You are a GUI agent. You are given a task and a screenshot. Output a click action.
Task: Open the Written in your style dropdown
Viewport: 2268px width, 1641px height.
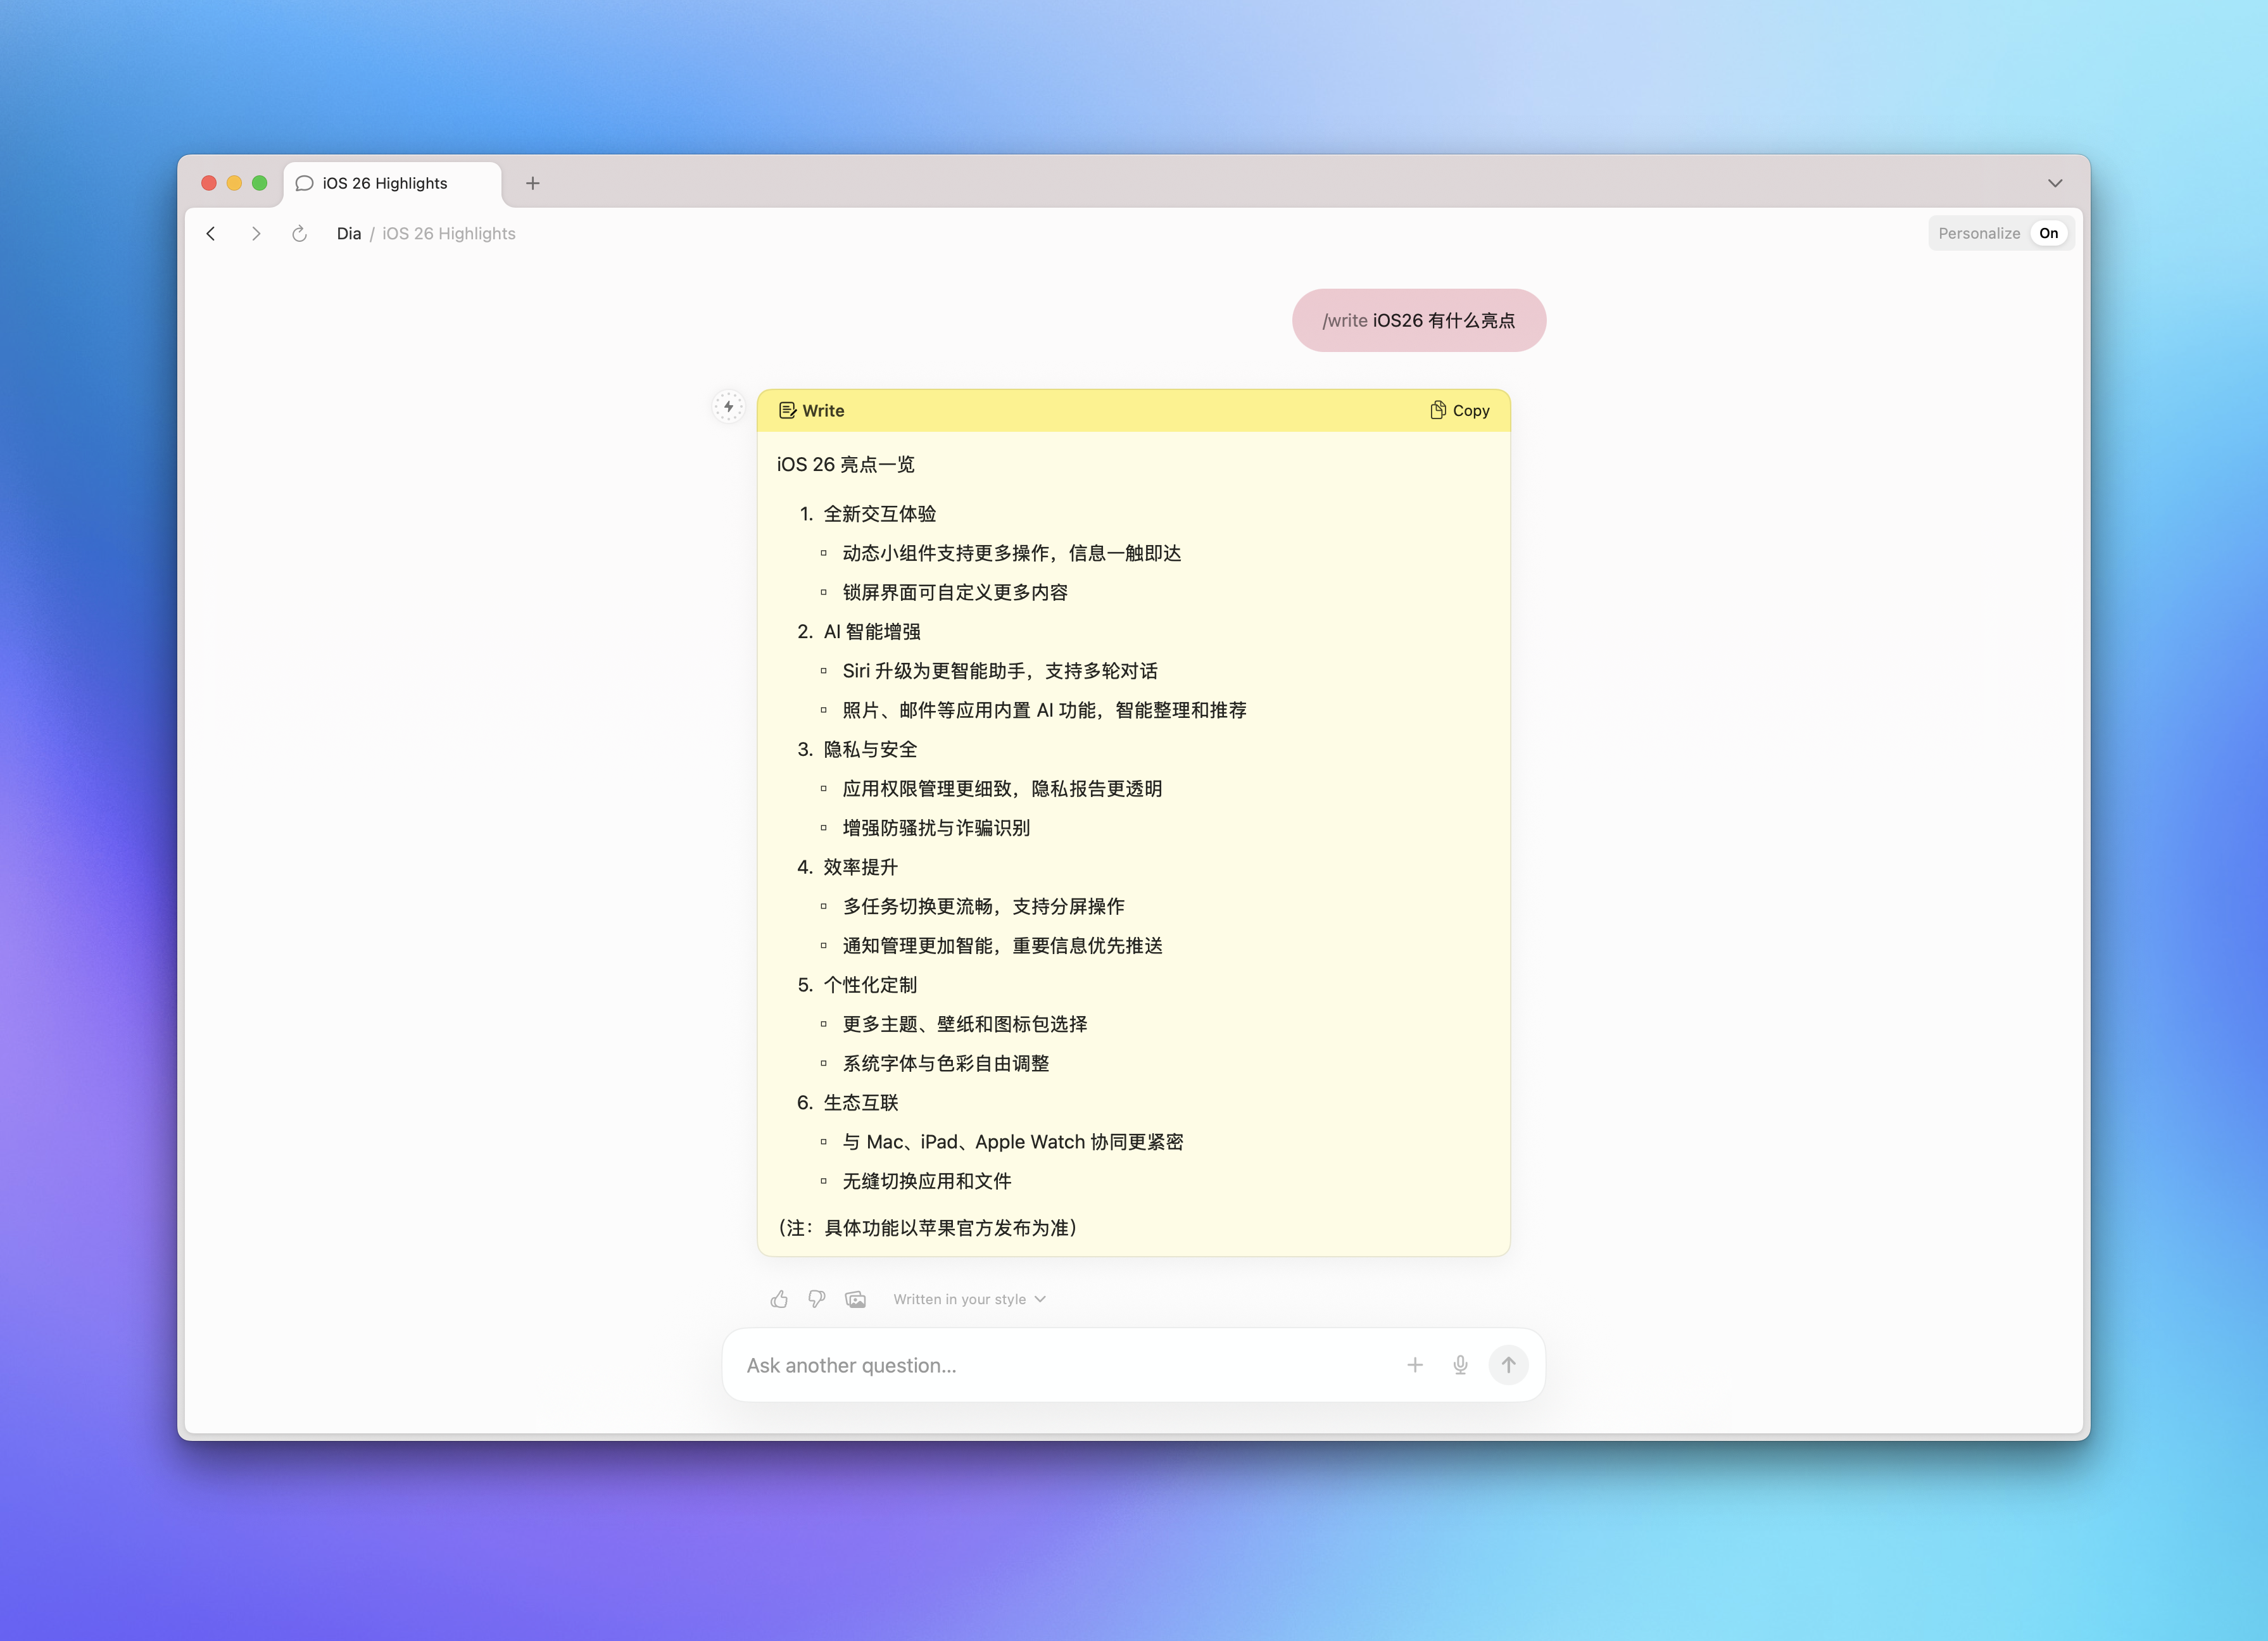[969, 1299]
